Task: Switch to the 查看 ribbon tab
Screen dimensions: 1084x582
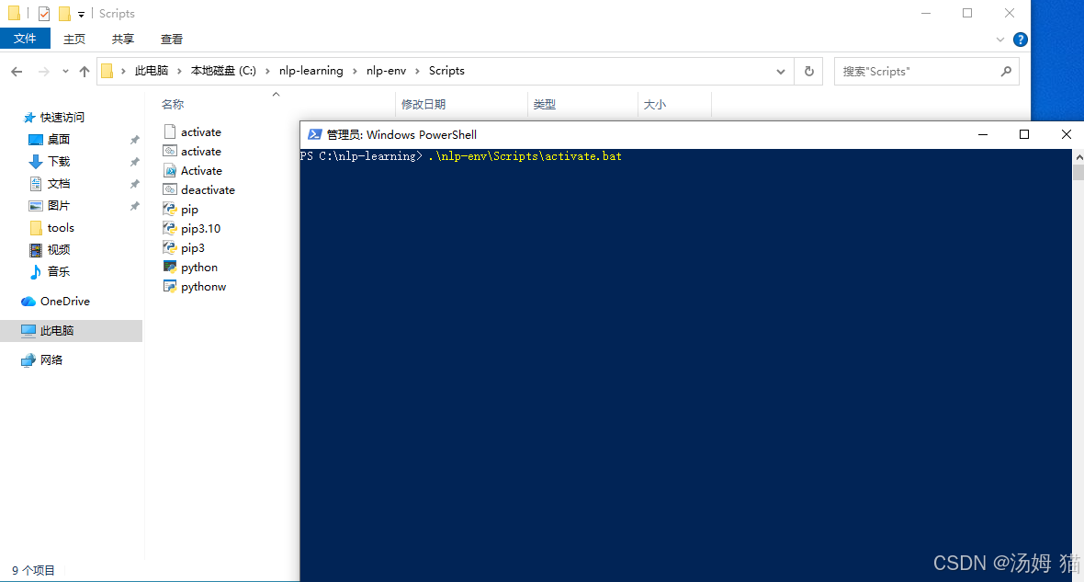Action: click(172, 39)
